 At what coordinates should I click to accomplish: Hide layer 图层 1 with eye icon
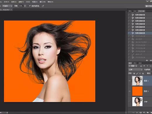pos(129,81)
